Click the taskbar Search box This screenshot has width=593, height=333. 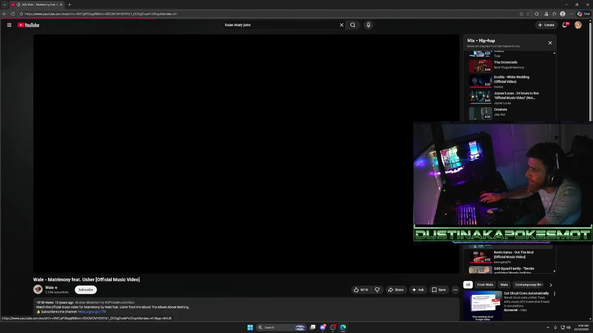point(282,327)
